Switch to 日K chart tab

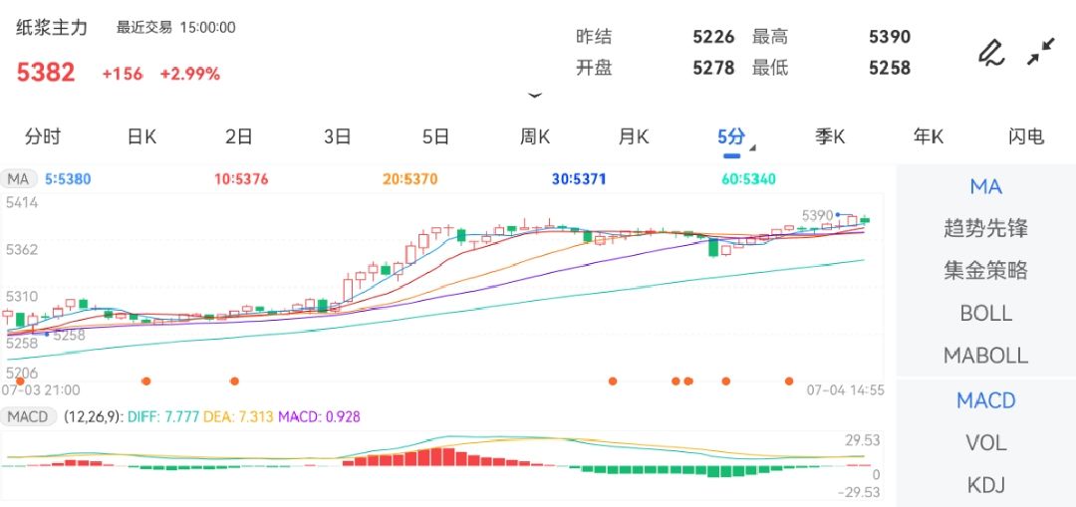141,136
